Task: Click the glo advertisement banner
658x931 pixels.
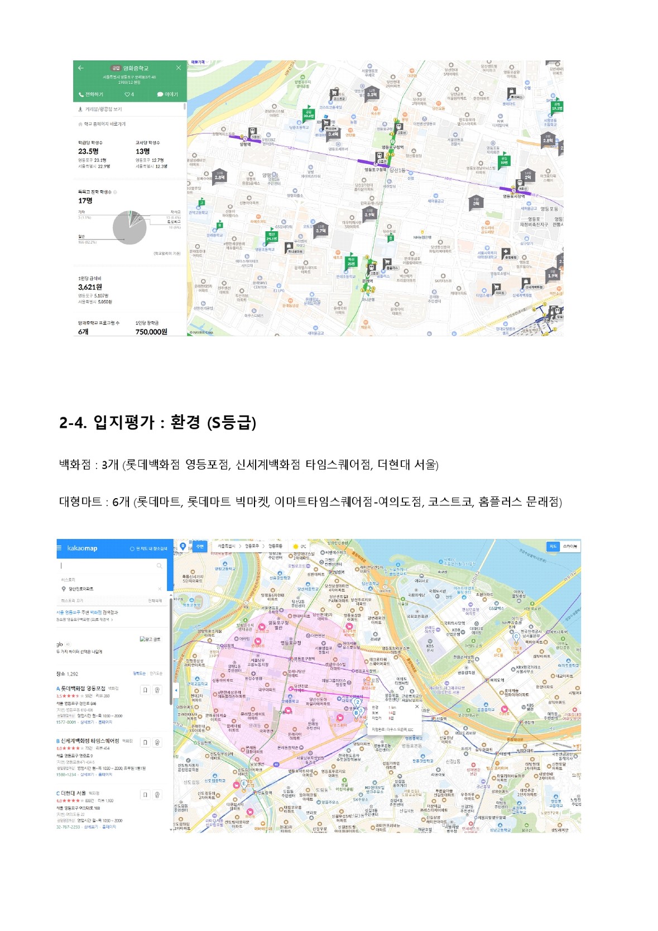Action: (112, 644)
